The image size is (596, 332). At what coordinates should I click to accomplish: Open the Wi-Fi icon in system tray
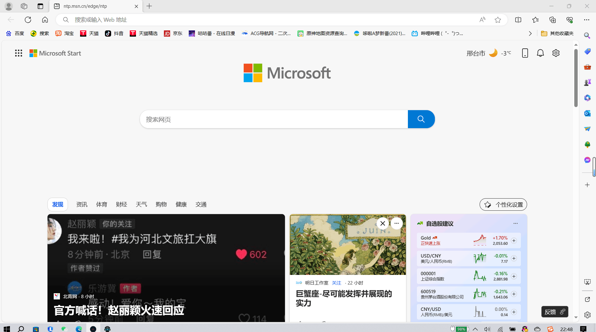pos(500,329)
